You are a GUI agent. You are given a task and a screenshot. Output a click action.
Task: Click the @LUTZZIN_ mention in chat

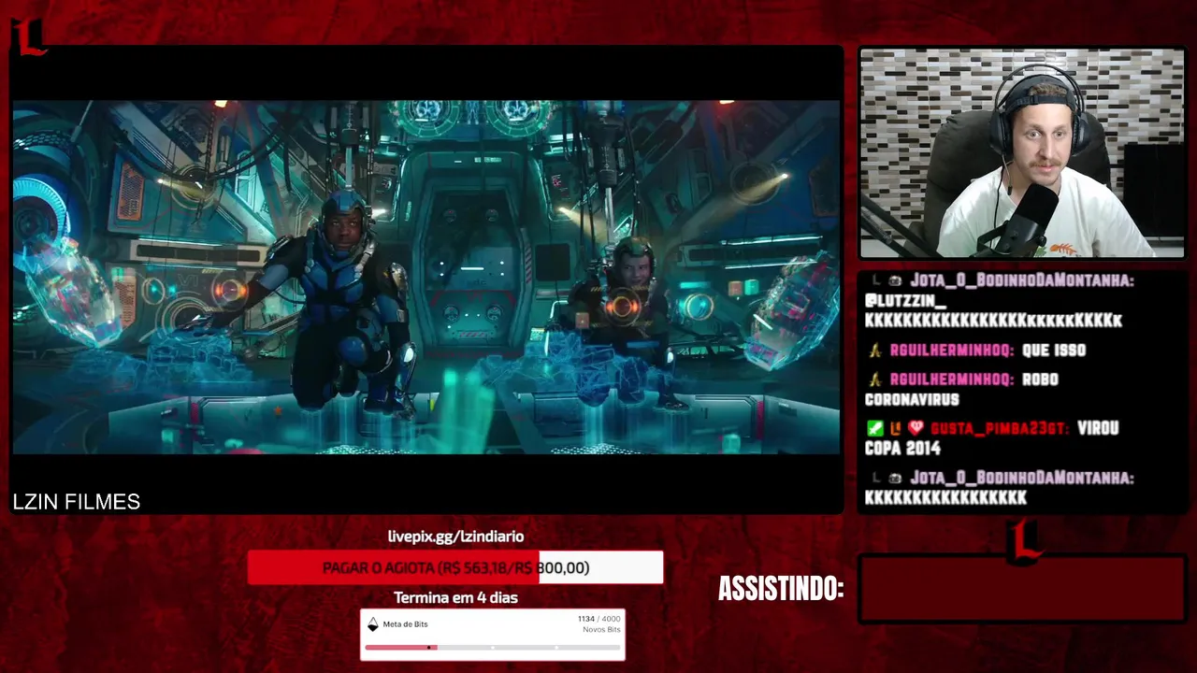(905, 301)
